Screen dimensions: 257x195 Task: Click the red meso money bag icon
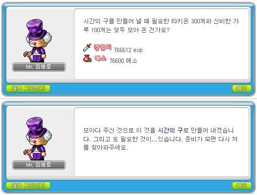(87, 58)
